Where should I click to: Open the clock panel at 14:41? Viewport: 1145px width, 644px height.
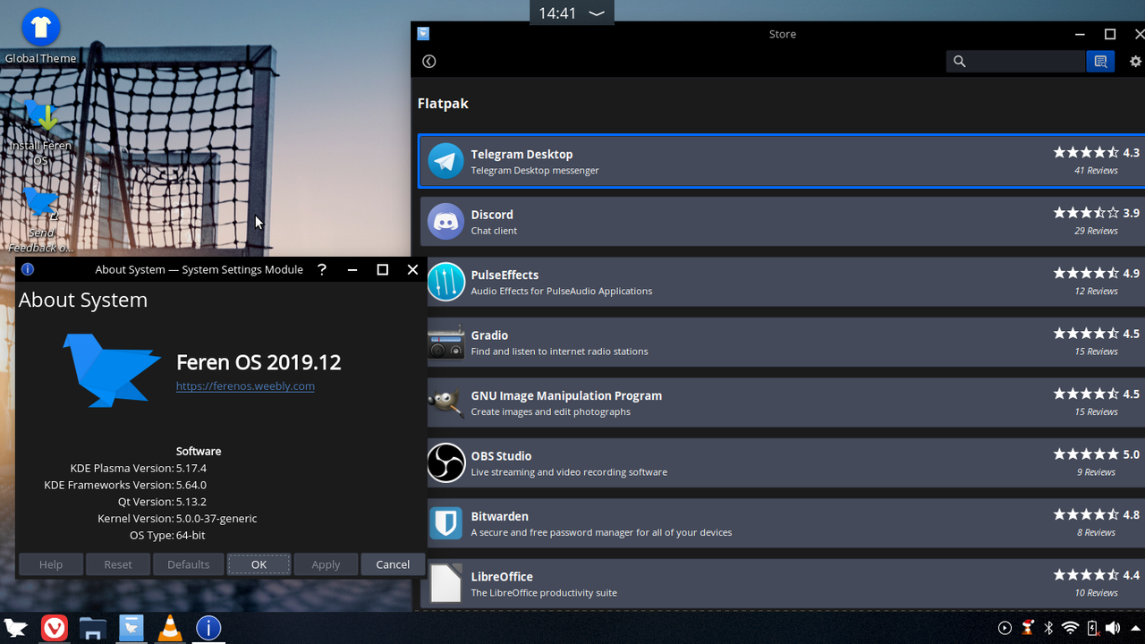tap(572, 13)
